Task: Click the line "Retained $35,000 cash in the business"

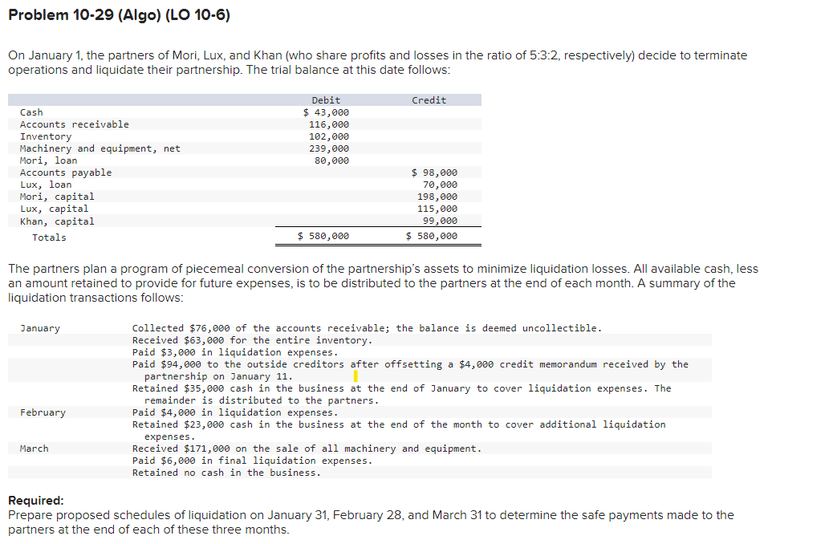Action: [x=401, y=395]
